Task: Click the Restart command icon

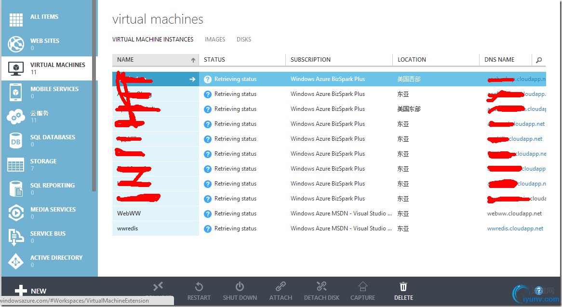Action: pos(199,287)
